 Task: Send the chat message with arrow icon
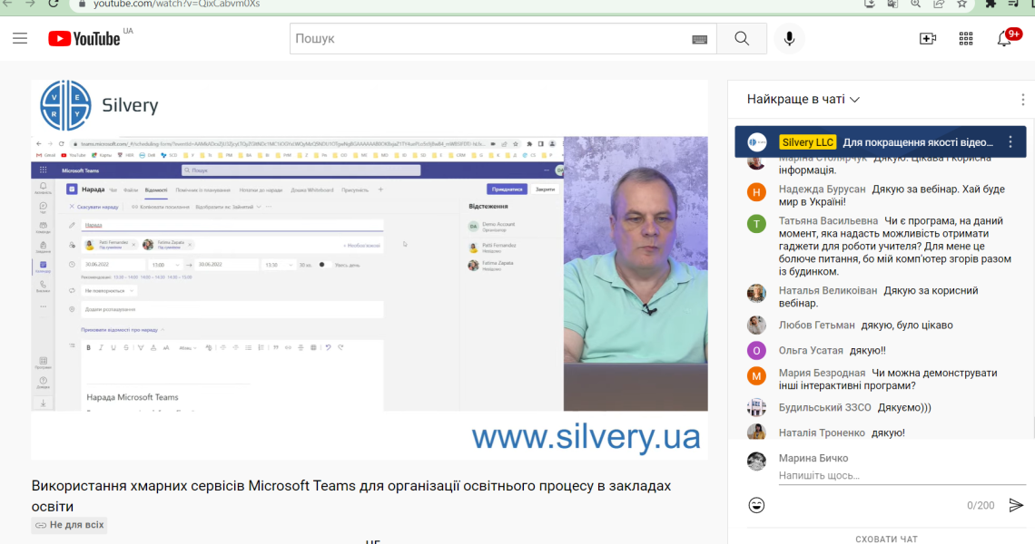pyautogui.click(x=1016, y=505)
